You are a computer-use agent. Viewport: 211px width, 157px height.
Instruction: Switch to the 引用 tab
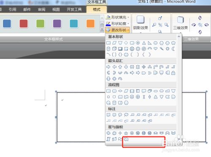click(x=12, y=9)
